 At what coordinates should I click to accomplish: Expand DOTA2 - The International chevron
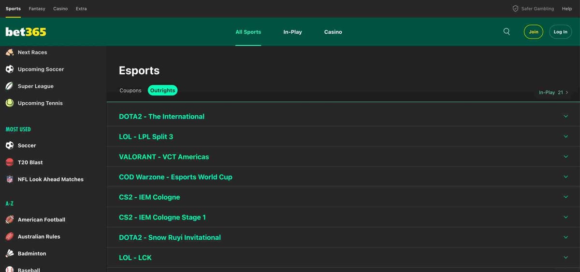pos(566,116)
